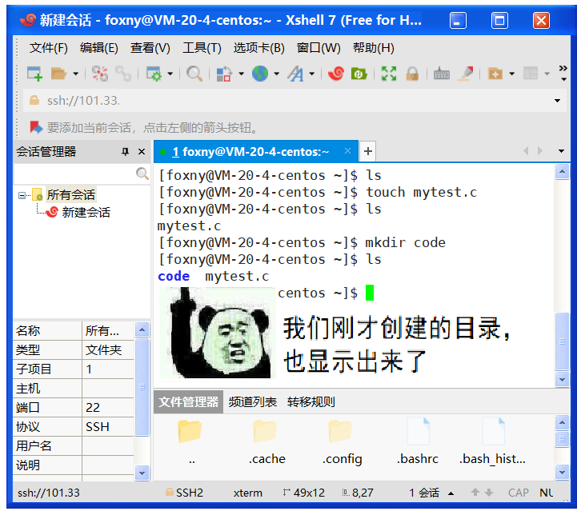Image resolution: width=581 pixels, height=511 pixels.
Task: Open the Properties icon dropdown arrow
Action: pos(170,74)
